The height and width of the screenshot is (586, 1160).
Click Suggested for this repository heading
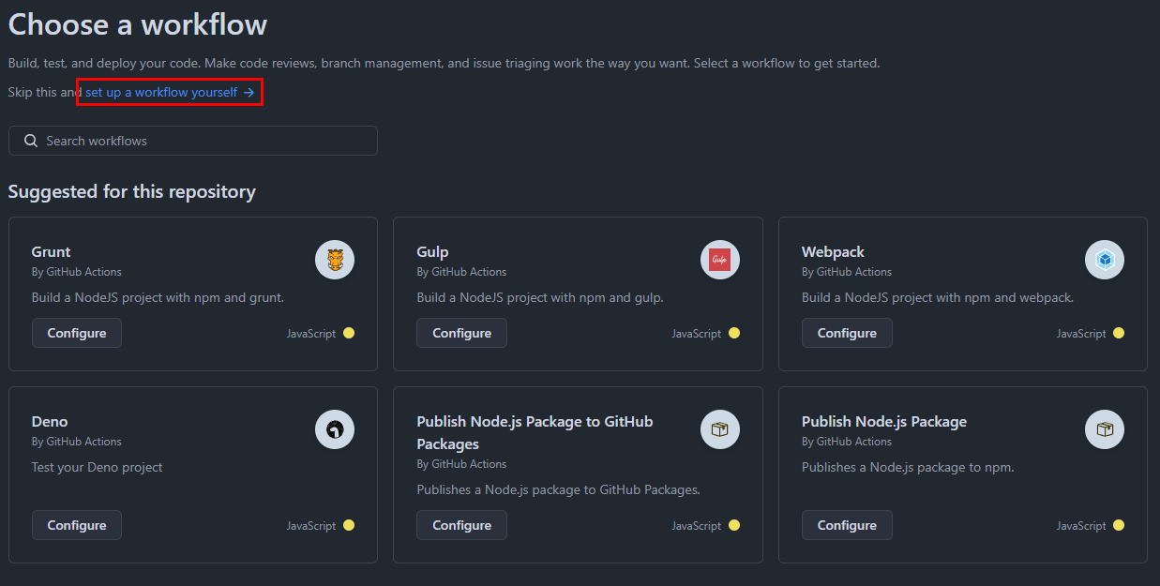(x=132, y=191)
